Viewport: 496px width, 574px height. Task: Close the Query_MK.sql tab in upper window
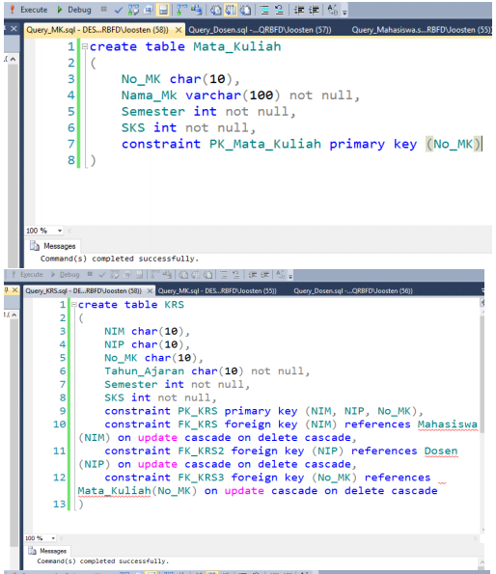coord(179,30)
